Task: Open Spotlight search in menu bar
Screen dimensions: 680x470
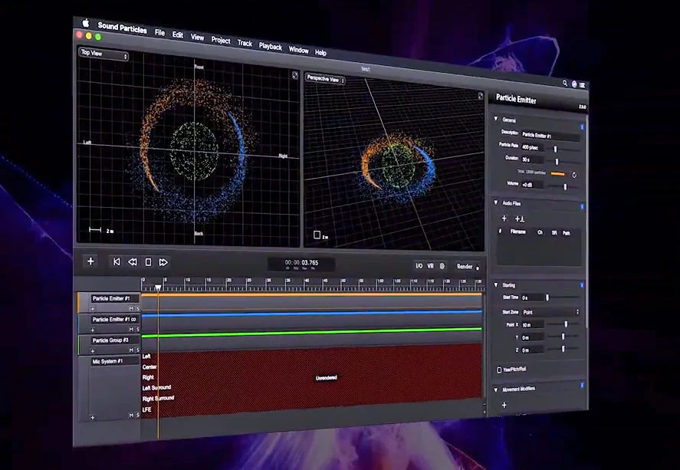Action: coord(565,83)
